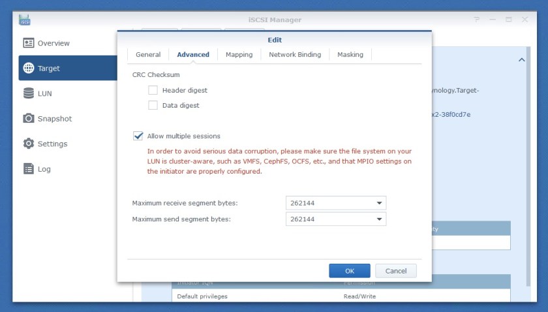Collapse the target details chevron
This screenshot has height=312, width=548.
(x=521, y=60)
